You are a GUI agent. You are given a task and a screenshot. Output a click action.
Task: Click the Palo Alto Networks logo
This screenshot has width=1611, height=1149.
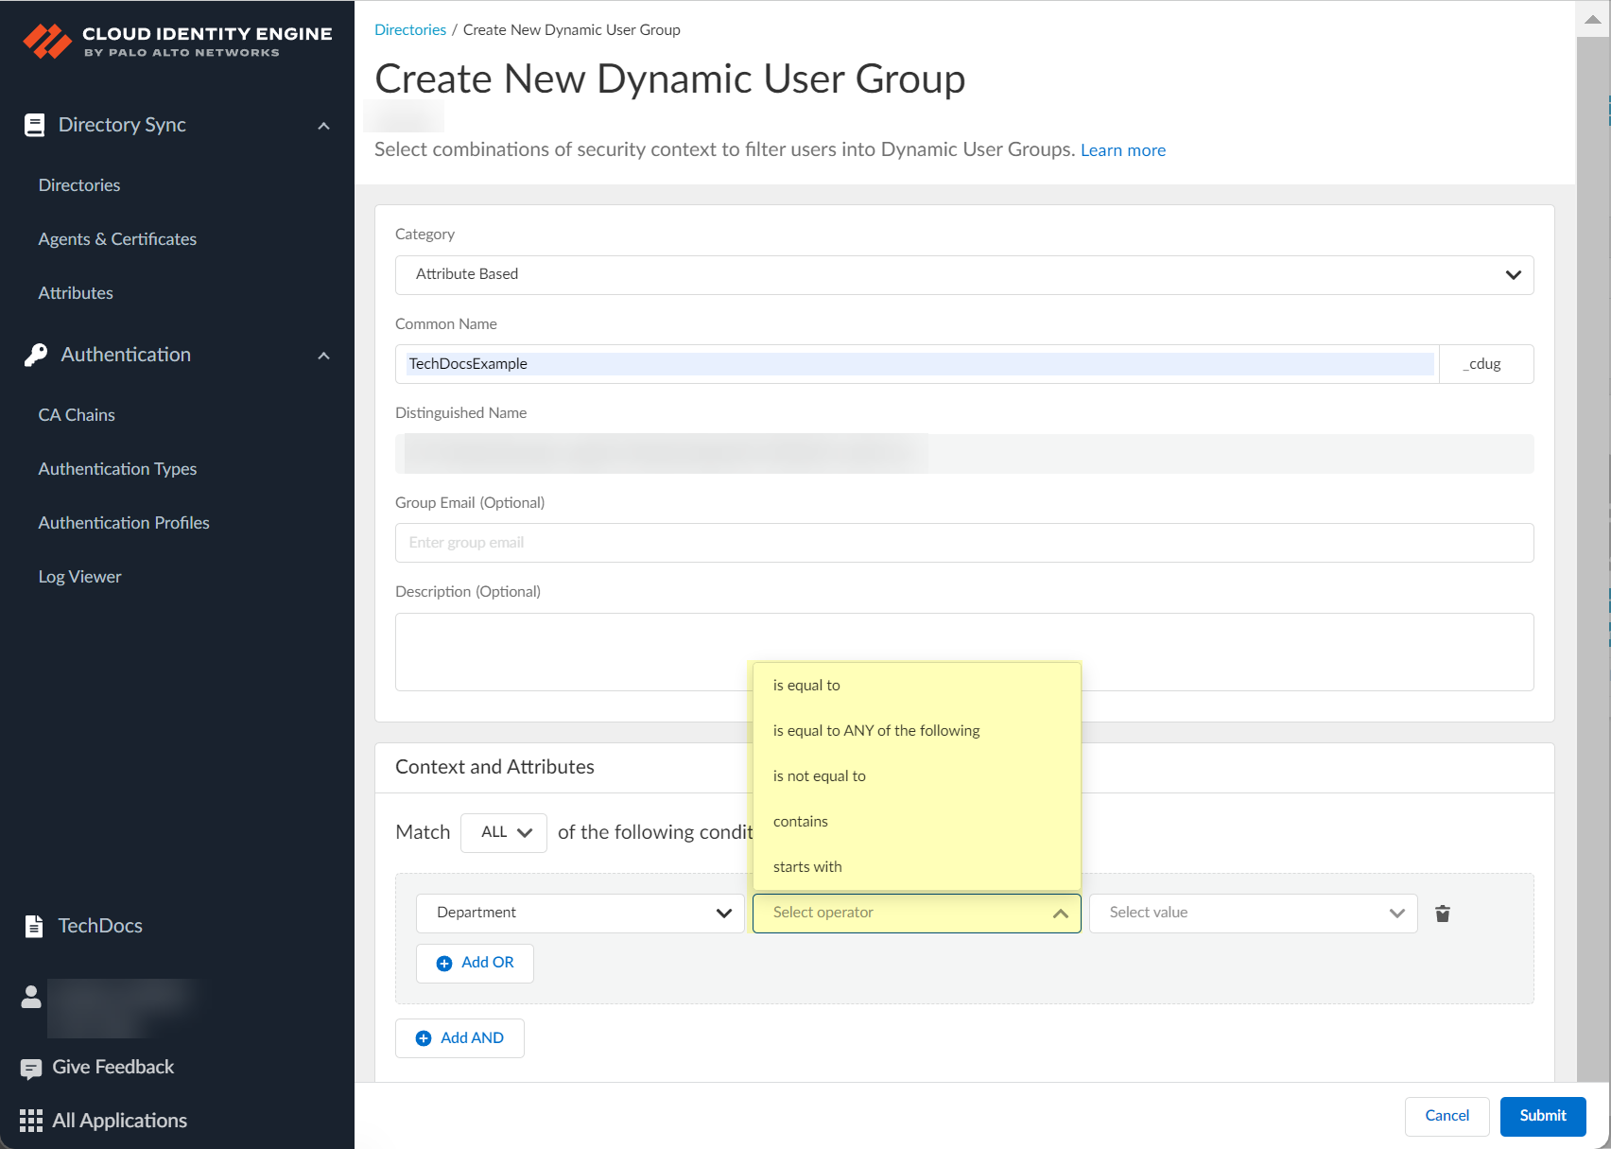point(47,41)
